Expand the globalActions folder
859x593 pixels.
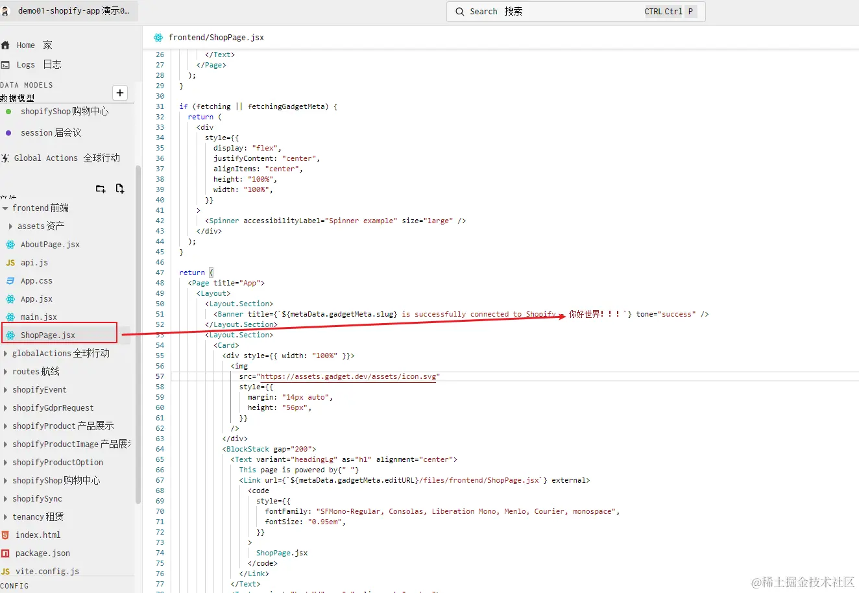pos(5,354)
